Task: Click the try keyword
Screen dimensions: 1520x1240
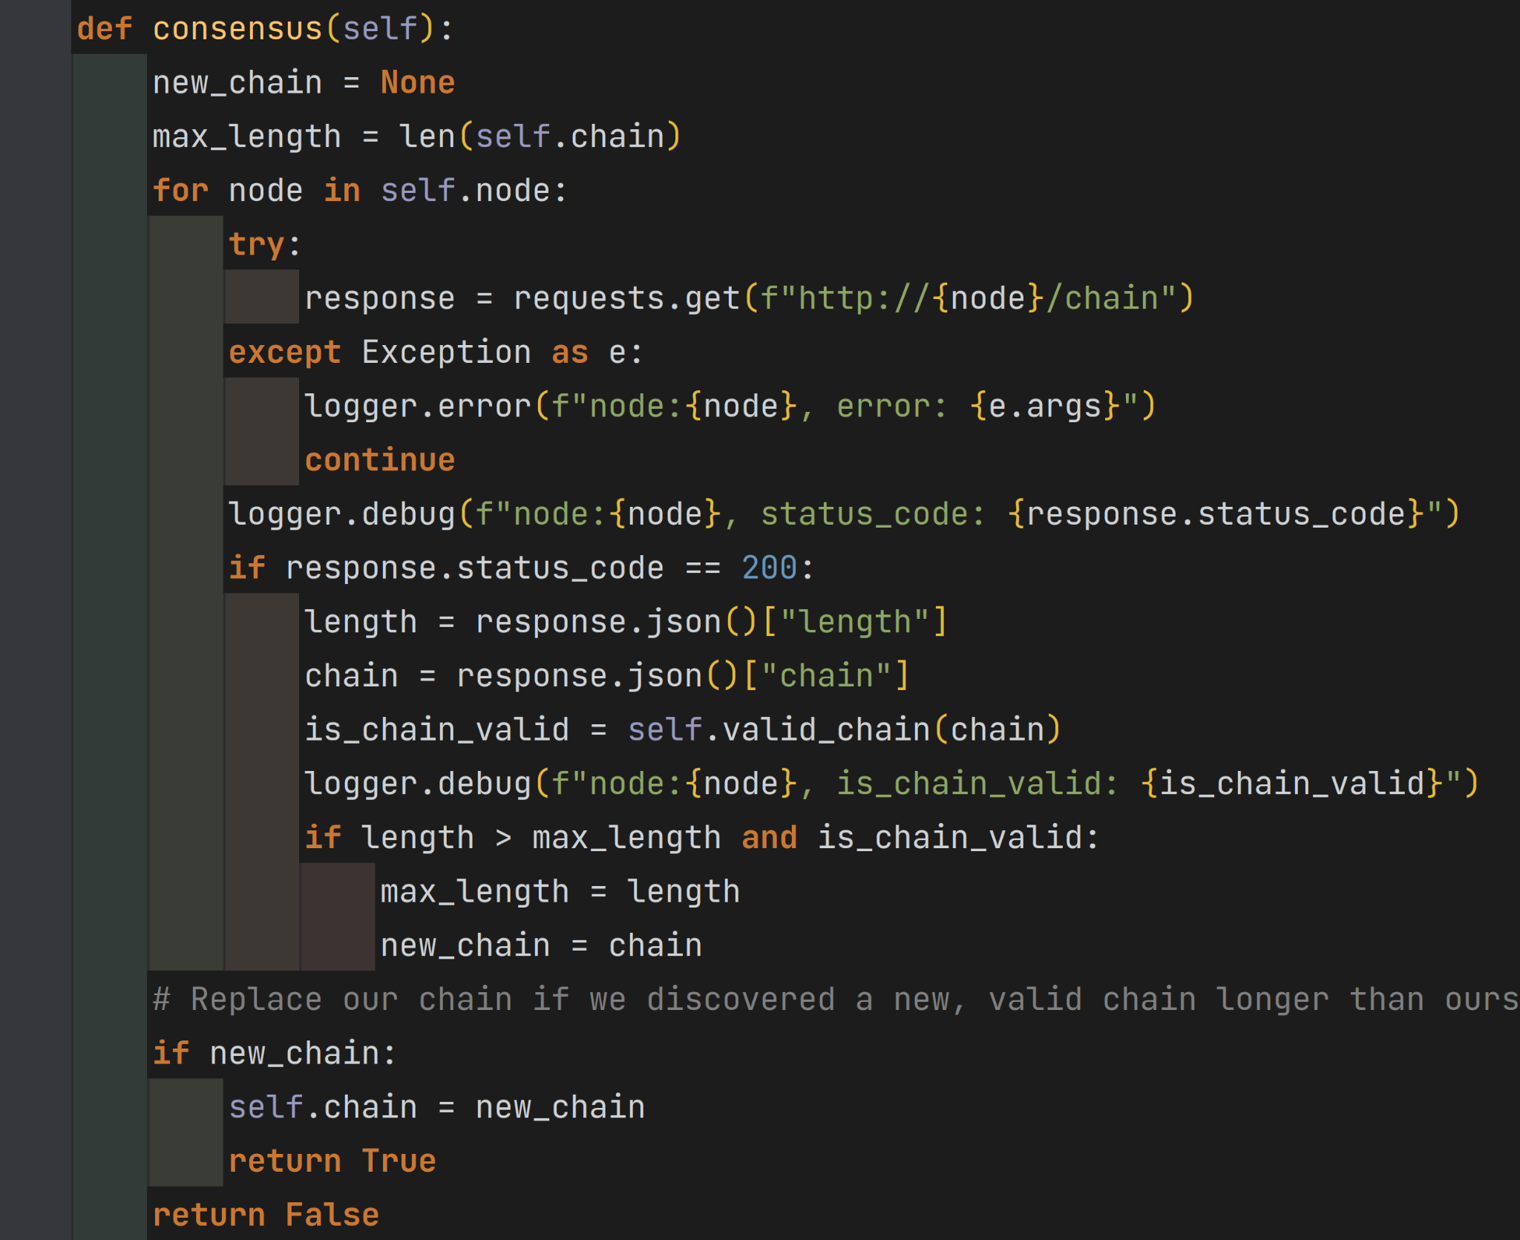Action: tap(256, 244)
